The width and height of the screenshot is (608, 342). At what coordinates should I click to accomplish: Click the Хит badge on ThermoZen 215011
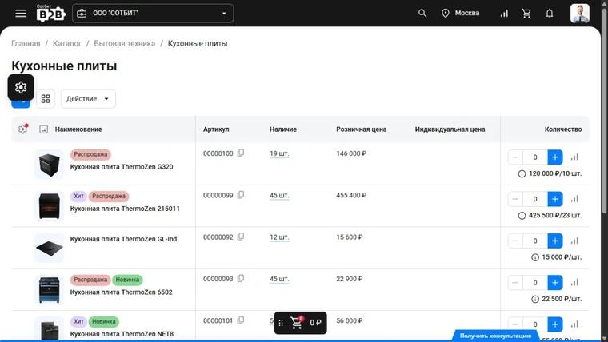[x=78, y=196]
